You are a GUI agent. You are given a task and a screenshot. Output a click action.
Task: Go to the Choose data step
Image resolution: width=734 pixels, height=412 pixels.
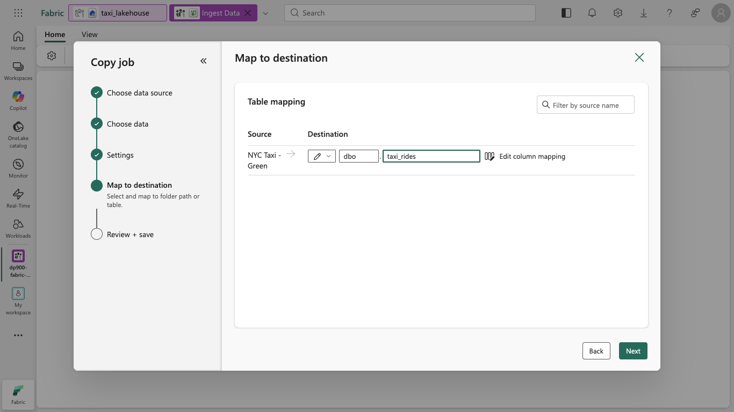click(x=120, y=124)
